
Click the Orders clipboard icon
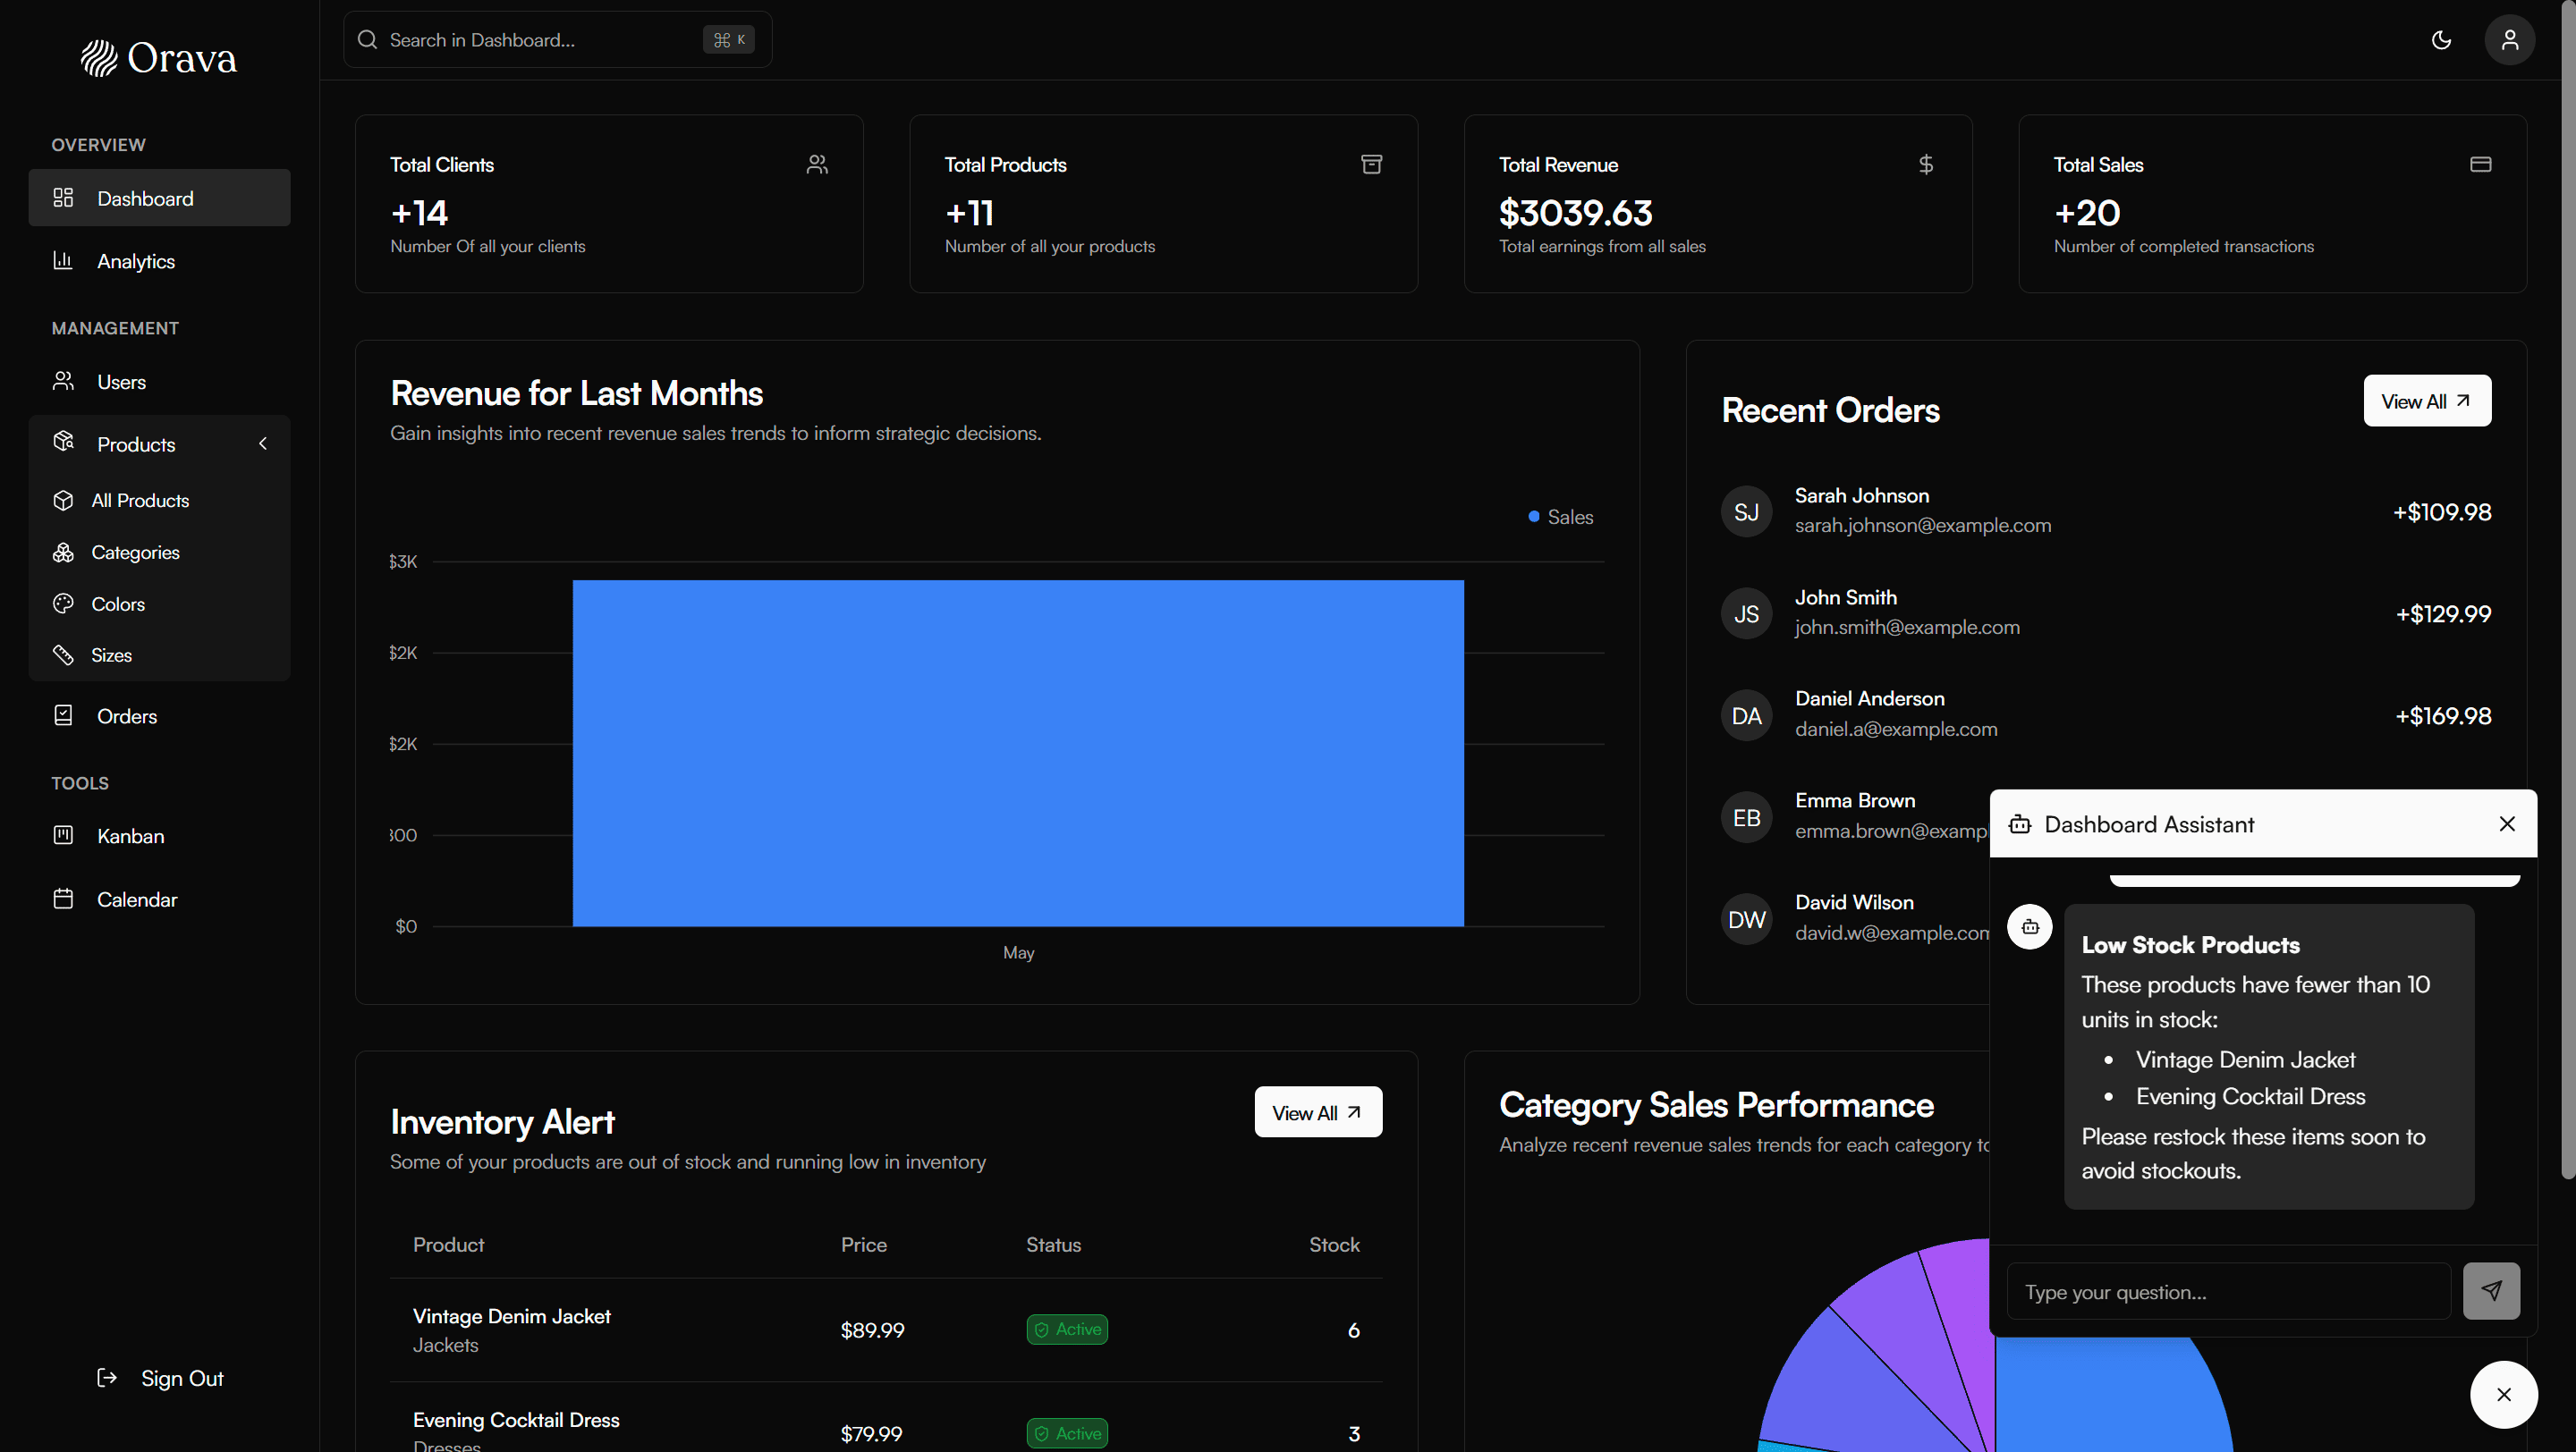(x=63, y=714)
